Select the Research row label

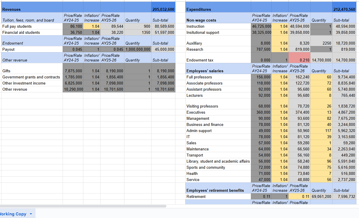coord(218,49)
